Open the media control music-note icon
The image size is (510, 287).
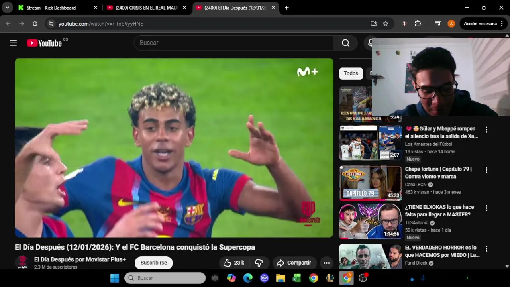438,24
